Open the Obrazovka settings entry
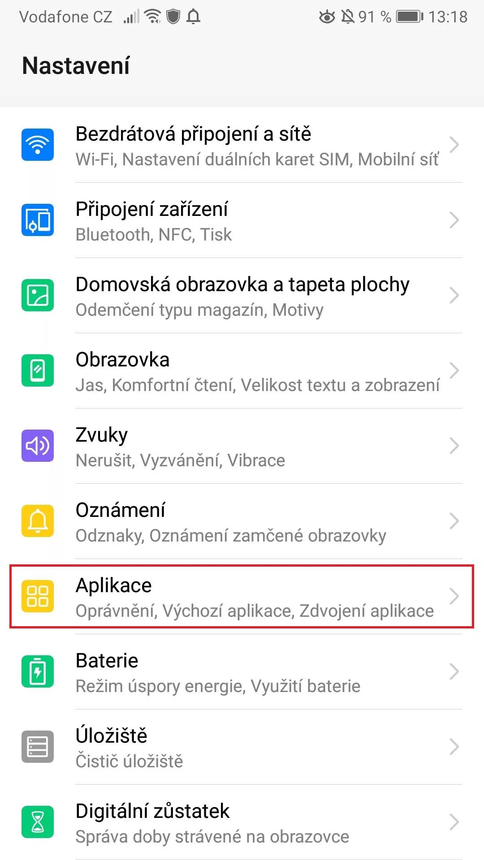Viewport: 484px width, 860px height. (x=242, y=370)
